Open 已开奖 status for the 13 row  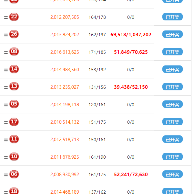tap(172, 87)
